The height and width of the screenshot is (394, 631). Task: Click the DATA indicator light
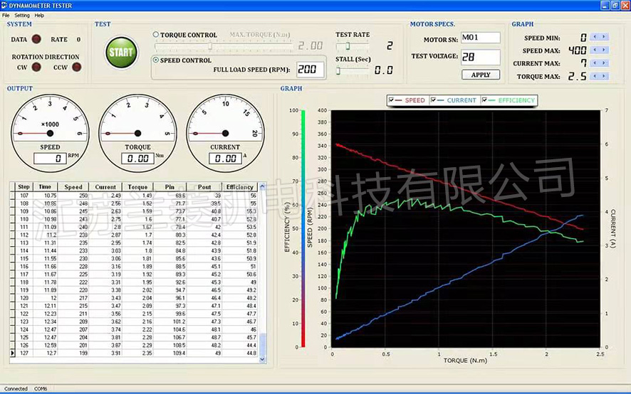(x=37, y=39)
